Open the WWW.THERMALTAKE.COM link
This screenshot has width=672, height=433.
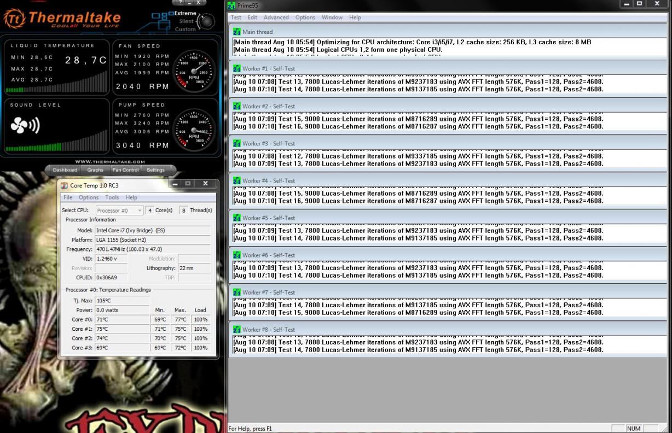(x=109, y=162)
